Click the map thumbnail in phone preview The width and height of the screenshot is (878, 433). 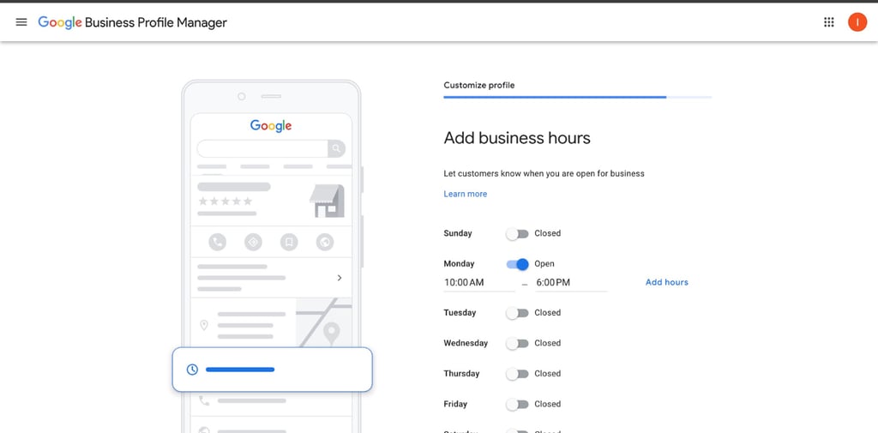click(323, 322)
